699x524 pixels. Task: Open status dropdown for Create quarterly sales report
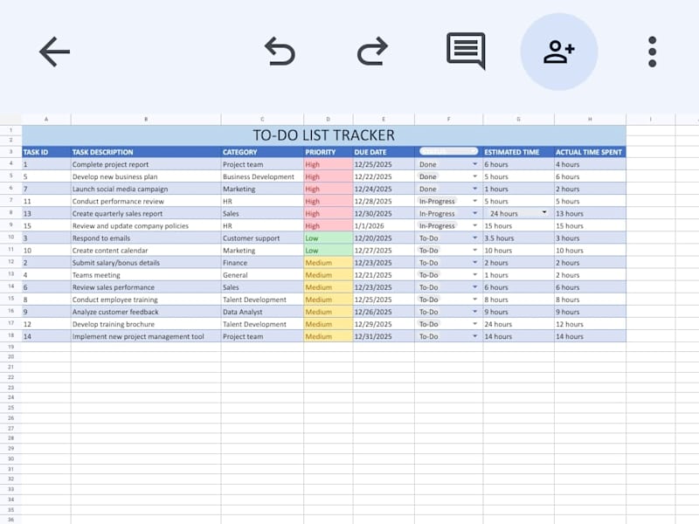pyautogui.click(x=474, y=213)
